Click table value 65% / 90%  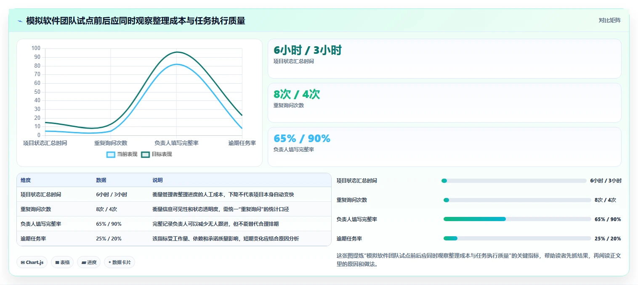(x=109, y=224)
